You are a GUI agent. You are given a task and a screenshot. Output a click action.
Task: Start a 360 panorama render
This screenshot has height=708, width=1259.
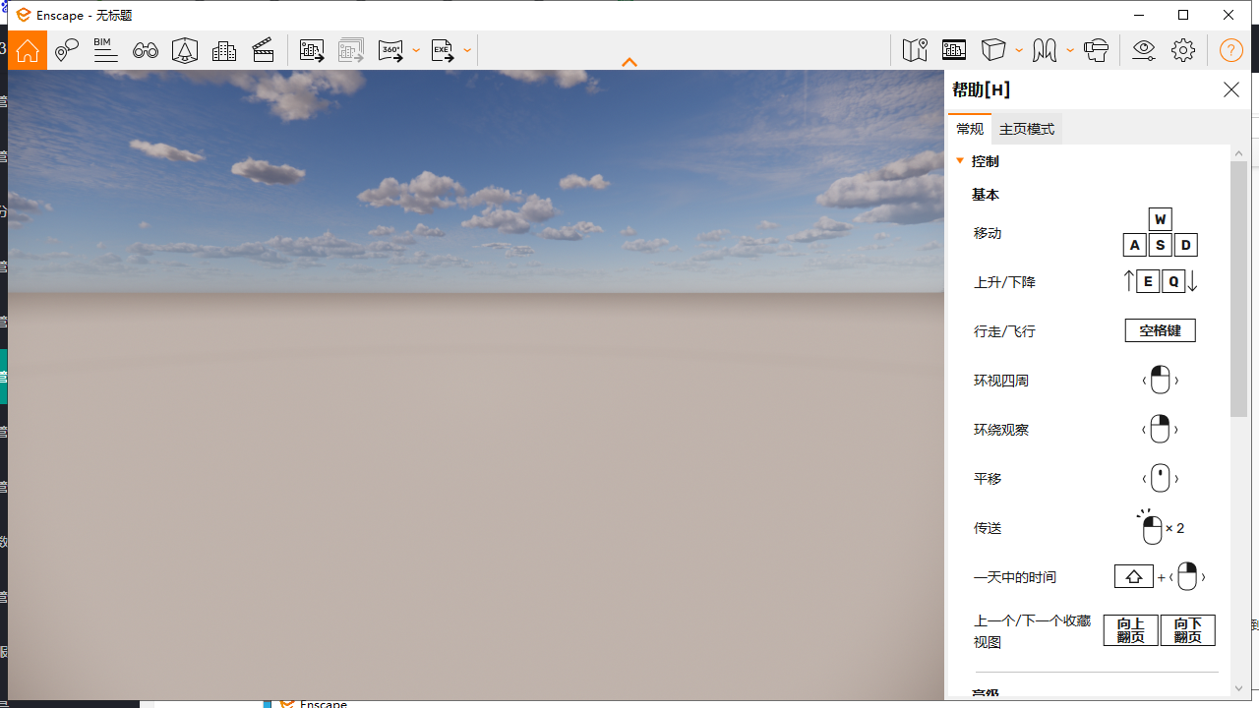click(392, 50)
